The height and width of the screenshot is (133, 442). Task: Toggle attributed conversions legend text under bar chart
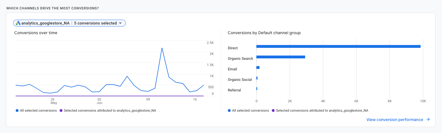click(x=322, y=111)
